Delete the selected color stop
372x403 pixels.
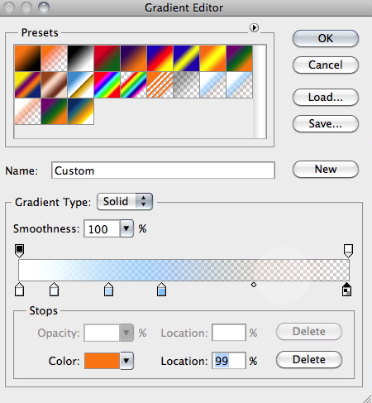tap(309, 360)
